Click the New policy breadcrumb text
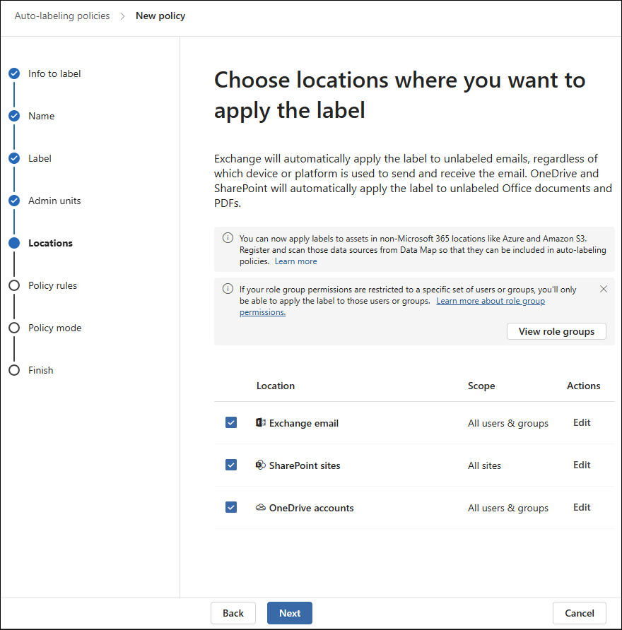This screenshot has width=622, height=630. coord(160,16)
